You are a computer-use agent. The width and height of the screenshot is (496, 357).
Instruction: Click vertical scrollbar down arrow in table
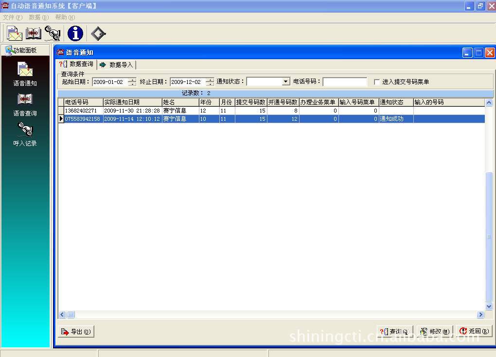(489, 306)
